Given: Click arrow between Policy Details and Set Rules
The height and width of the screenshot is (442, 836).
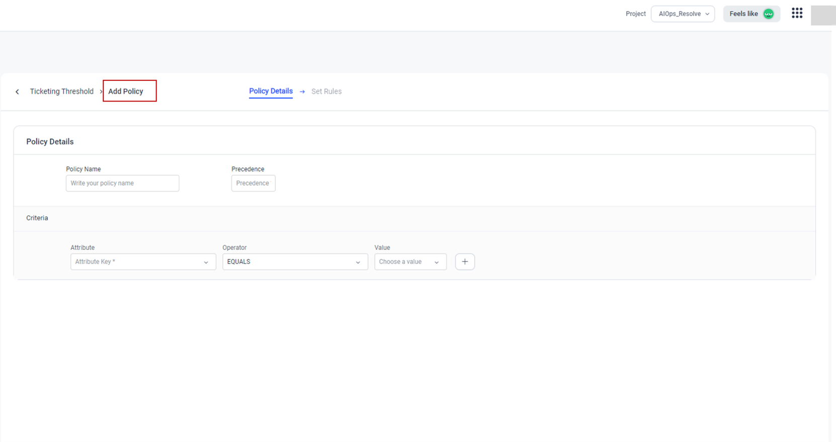Looking at the screenshot, I should click(302, 92).
